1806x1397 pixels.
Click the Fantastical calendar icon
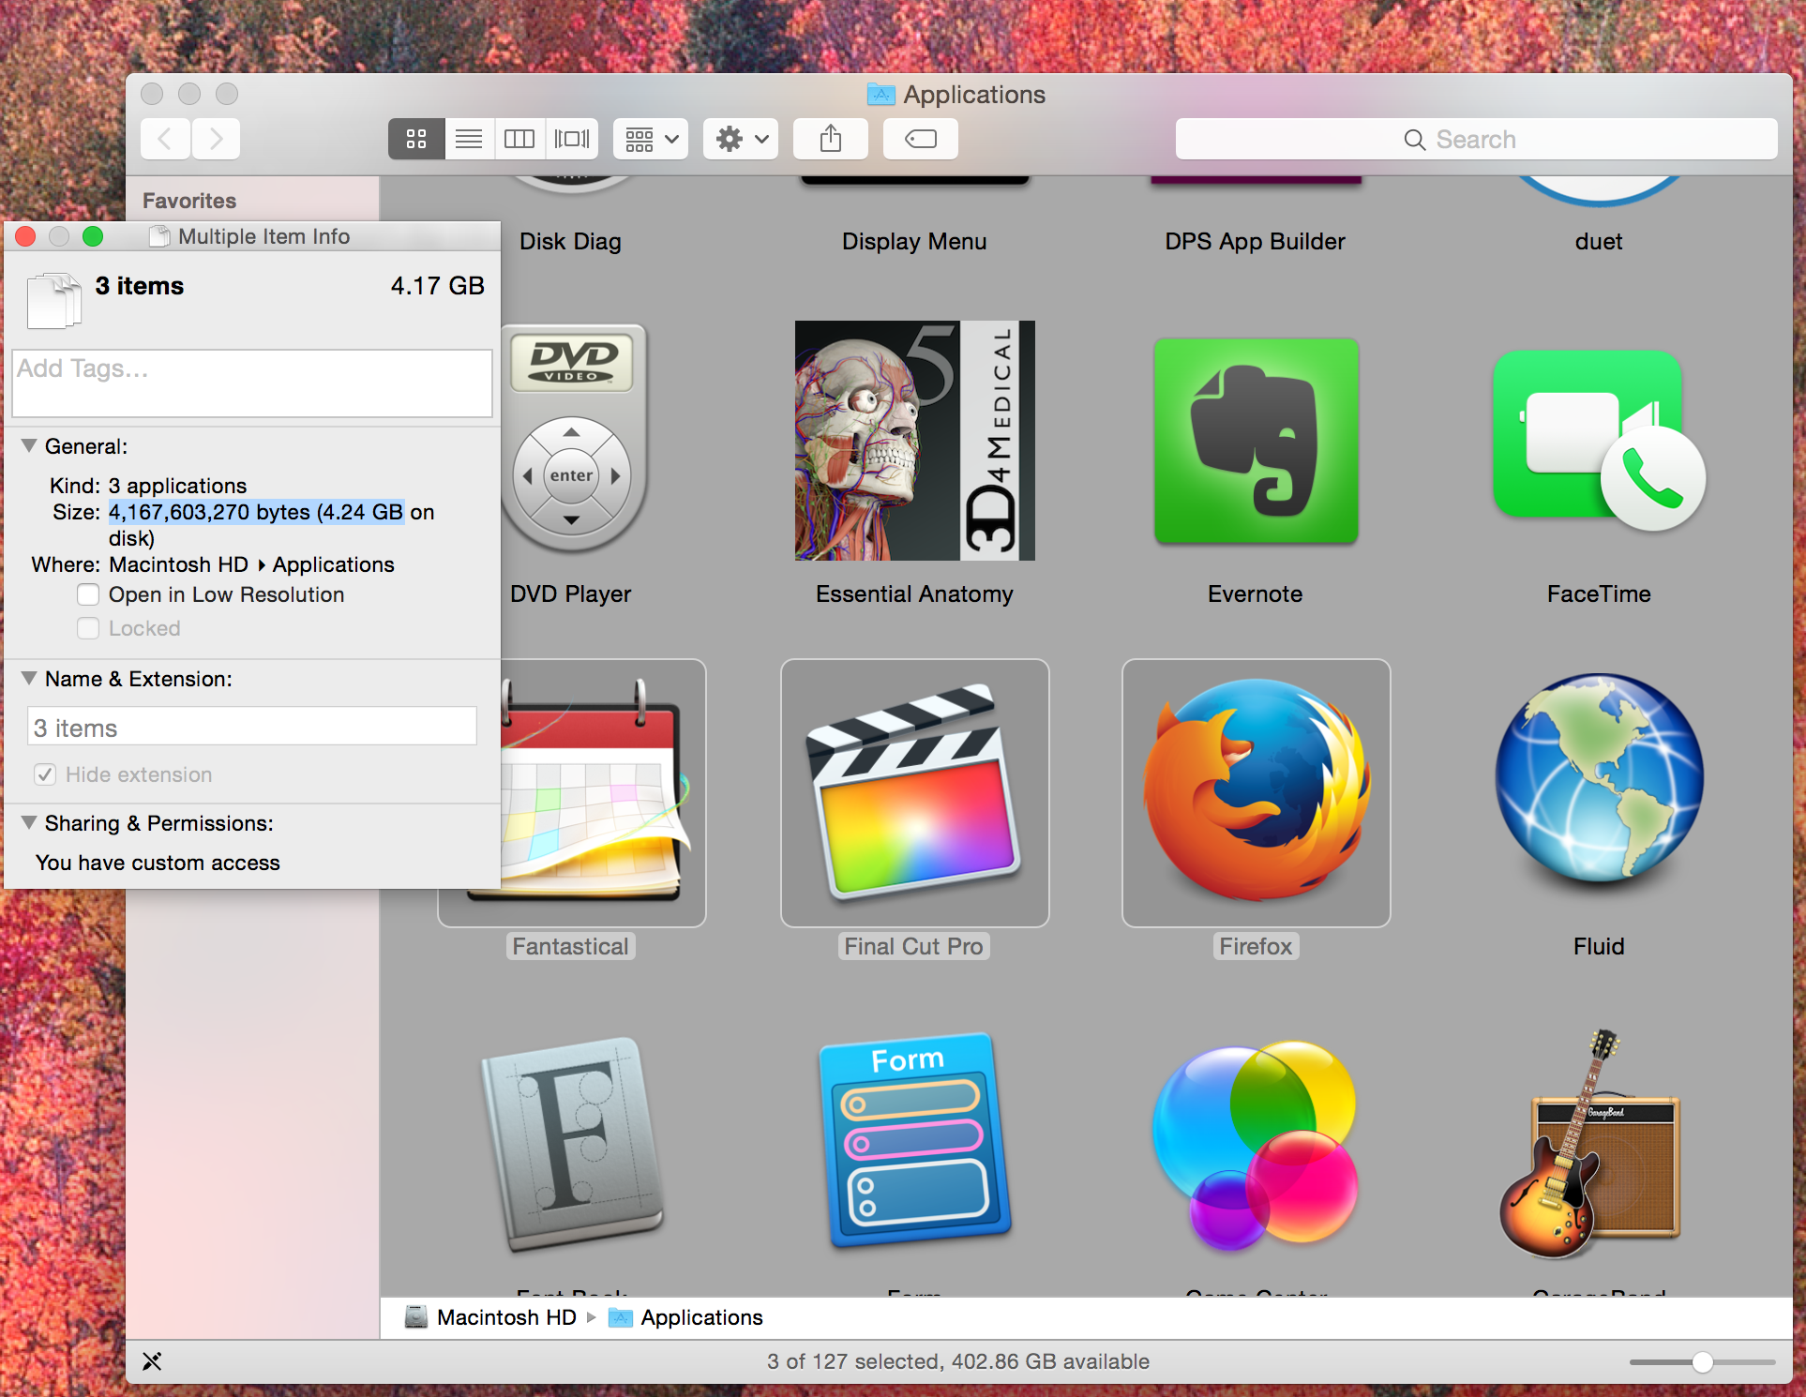(x=594, y=792)
